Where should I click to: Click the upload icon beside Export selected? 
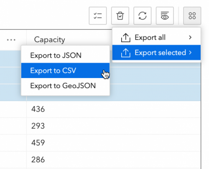pos(126,53)
